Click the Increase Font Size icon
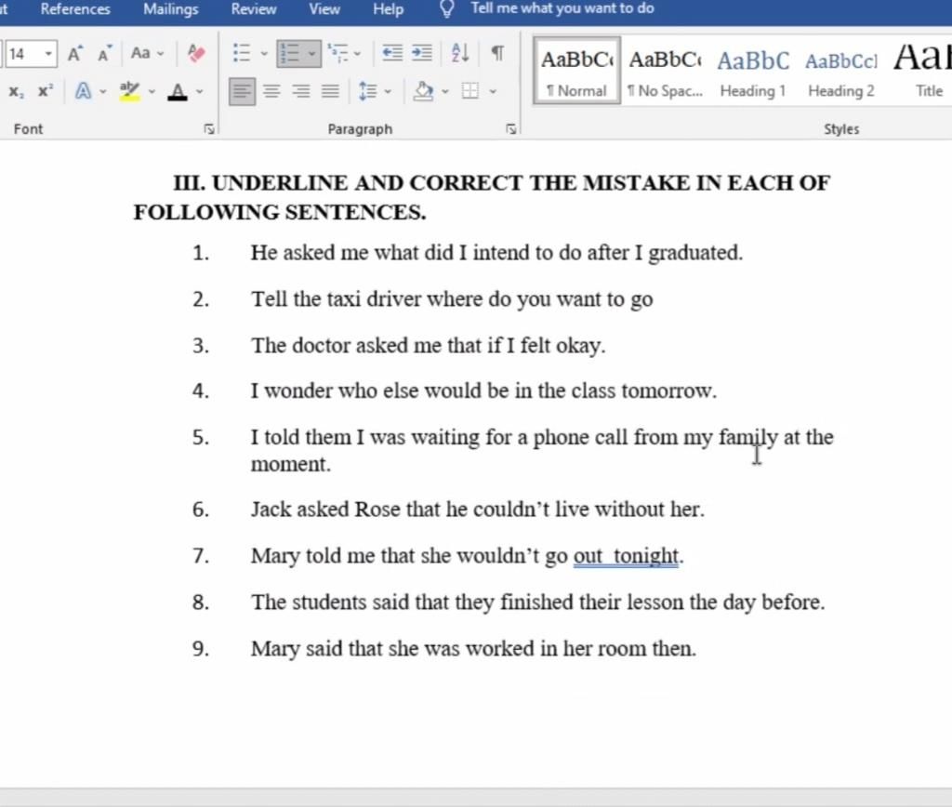The width and height of the screenshot is (952, 807). 74,54
